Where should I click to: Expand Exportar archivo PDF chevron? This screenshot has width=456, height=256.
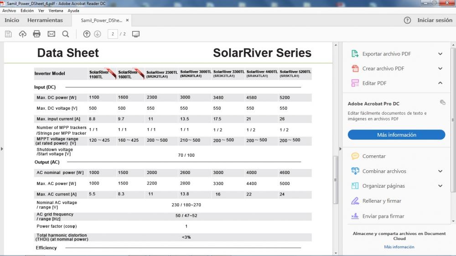tap(440, 54)
